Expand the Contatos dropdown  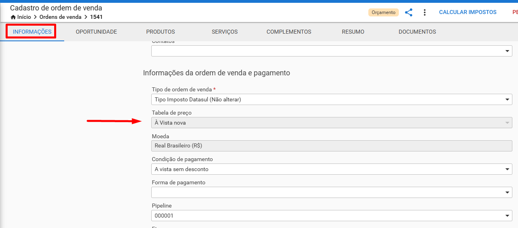pyautogui.click(x=332, y=51)
